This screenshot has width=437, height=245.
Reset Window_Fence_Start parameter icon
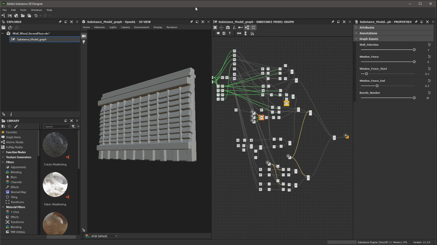(429, 69)
